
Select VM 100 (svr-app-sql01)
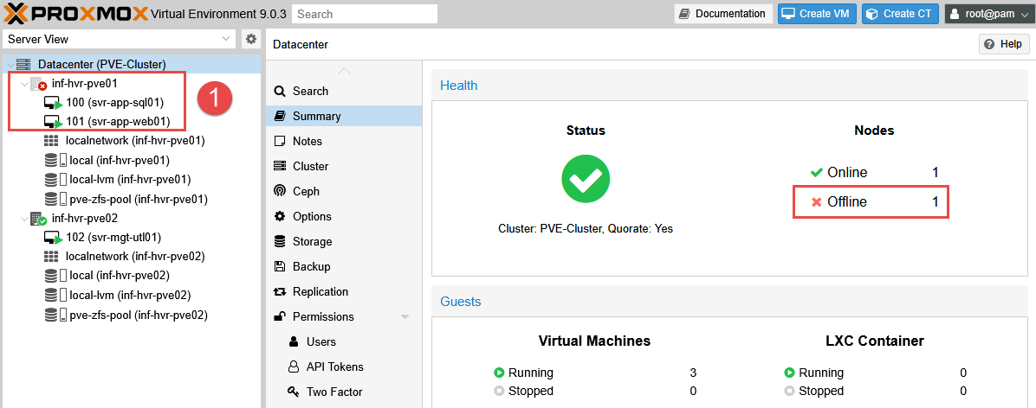coord(114,102)
